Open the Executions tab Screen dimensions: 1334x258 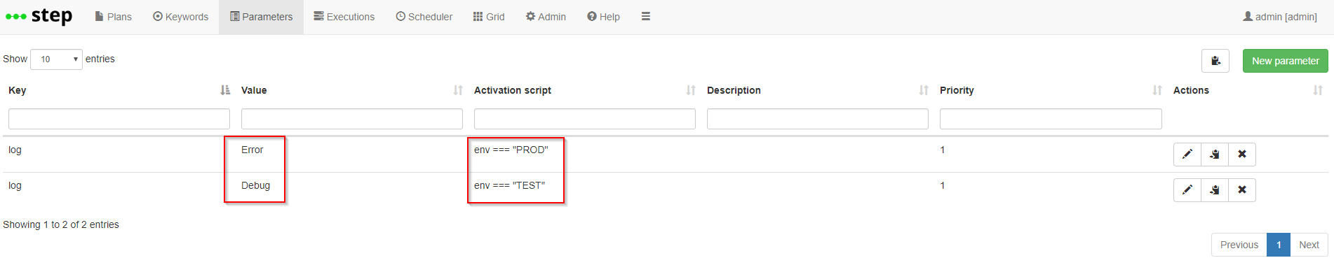pyautogui.click(x=344, y=17)
